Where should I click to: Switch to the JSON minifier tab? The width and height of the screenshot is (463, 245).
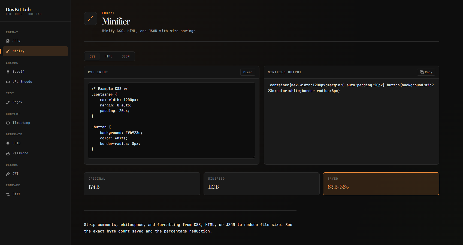[126, 56]
